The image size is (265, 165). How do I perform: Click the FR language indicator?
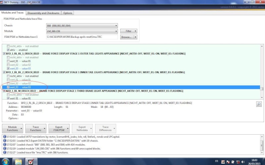tap(217, 161)
